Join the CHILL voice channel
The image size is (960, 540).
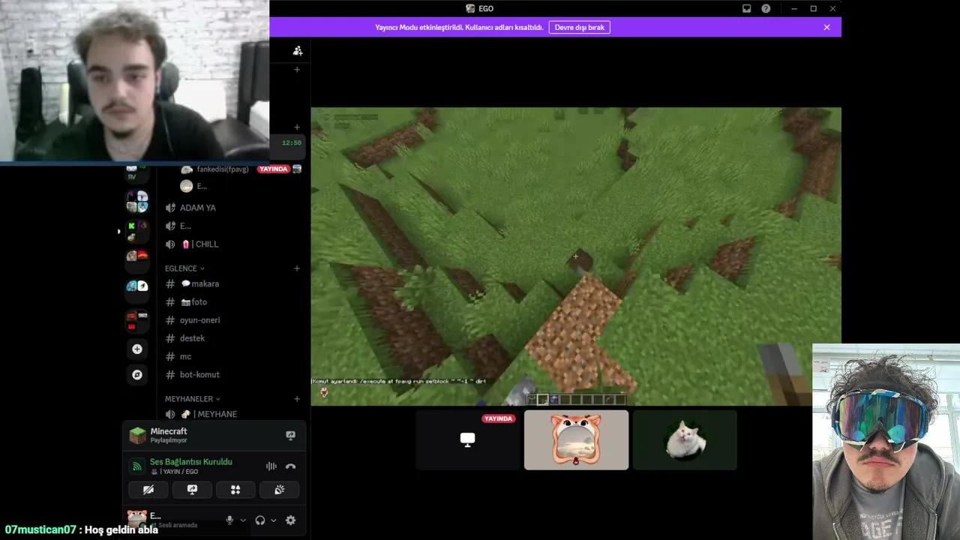[x=232, y=244]
